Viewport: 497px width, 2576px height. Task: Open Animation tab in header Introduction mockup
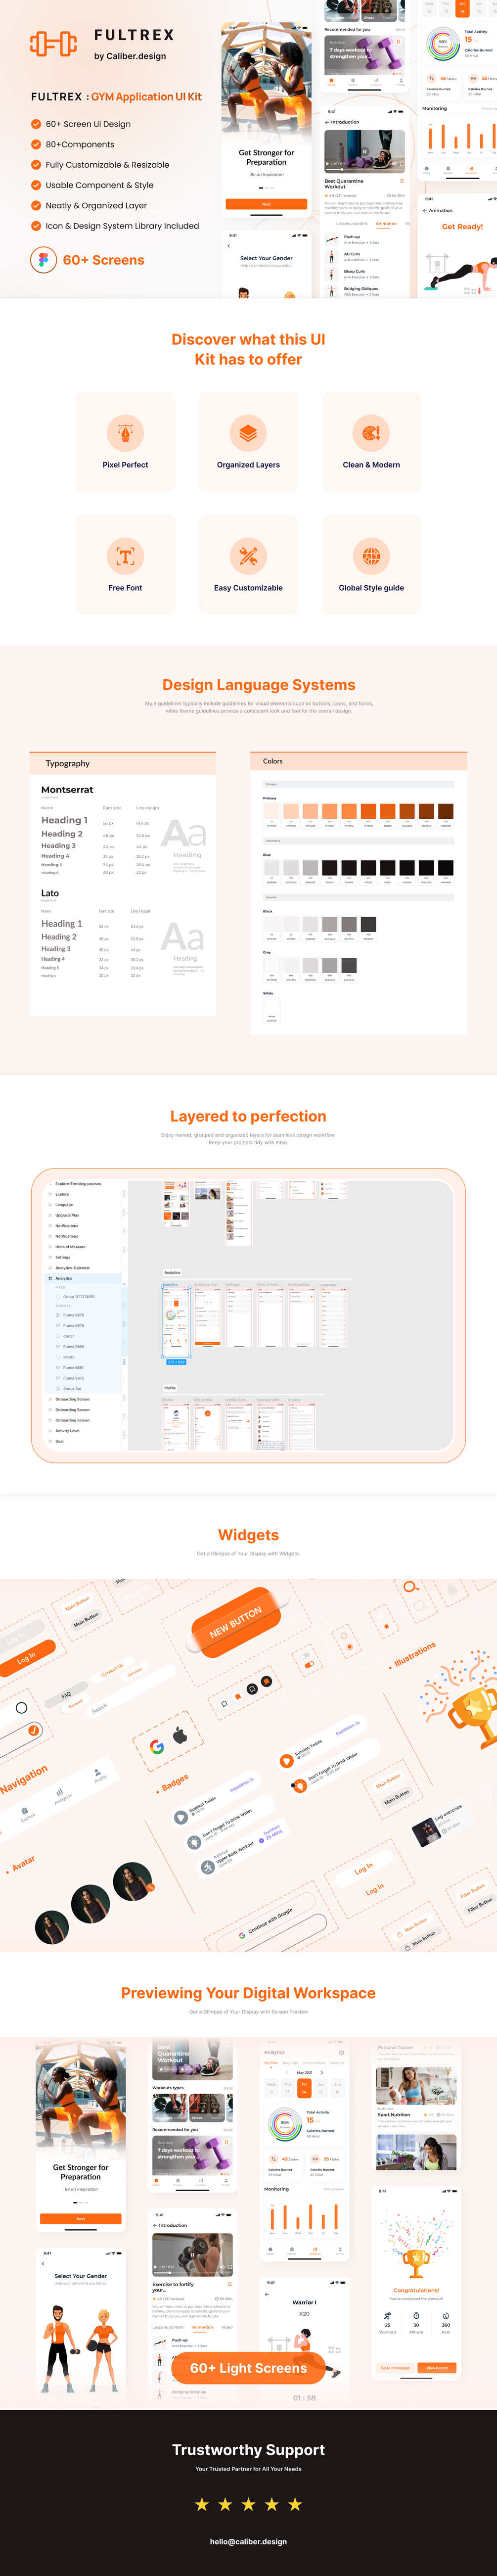386,224
